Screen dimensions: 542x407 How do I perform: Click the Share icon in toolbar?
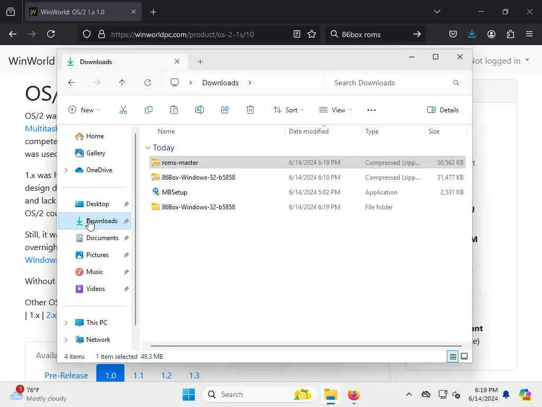click(x=224, y=110)
